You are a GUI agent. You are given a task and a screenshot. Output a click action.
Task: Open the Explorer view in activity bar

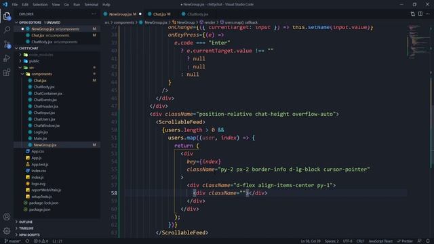pos(7,16)
